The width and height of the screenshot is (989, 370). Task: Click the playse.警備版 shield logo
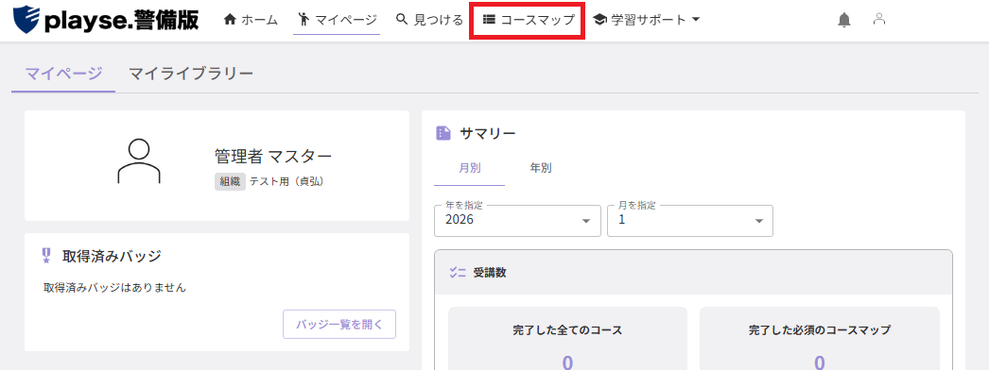(x=26, y=20)
